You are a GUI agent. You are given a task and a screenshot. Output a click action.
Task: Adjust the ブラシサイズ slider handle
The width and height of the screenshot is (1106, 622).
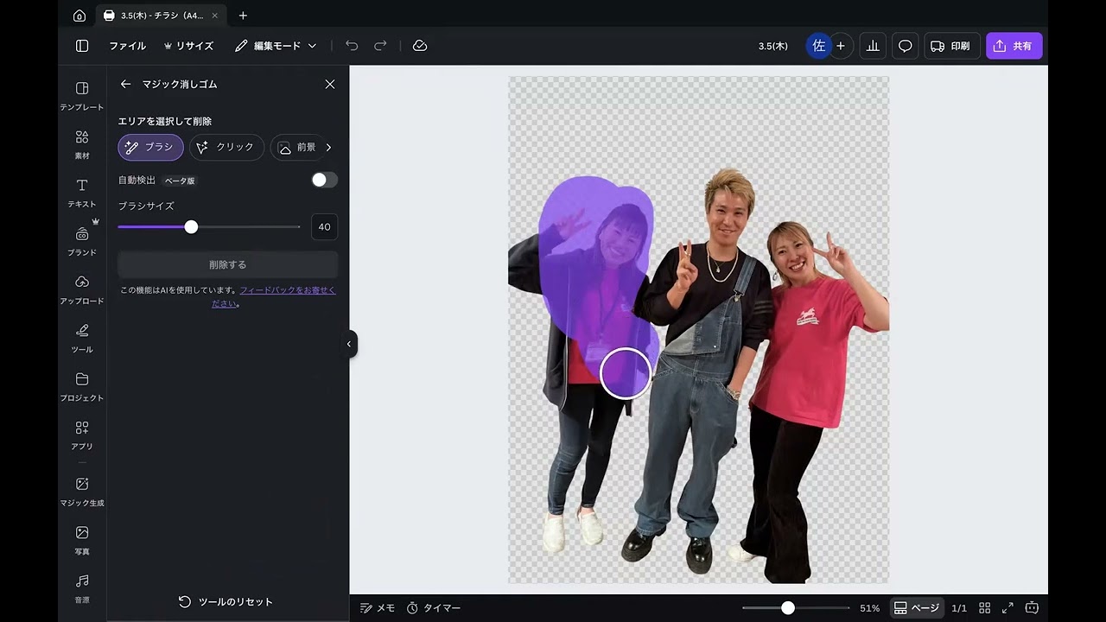pyautogui.click(x=191, y=226)
